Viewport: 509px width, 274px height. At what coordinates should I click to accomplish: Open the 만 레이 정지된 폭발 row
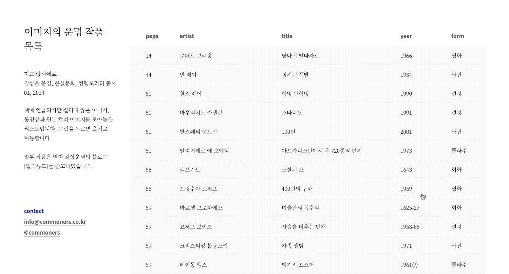click(308, 75)
